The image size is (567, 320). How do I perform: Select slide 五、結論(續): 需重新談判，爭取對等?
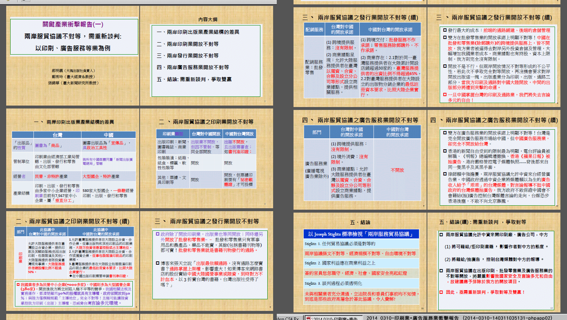pyautogui.click(x=494, y=262)
